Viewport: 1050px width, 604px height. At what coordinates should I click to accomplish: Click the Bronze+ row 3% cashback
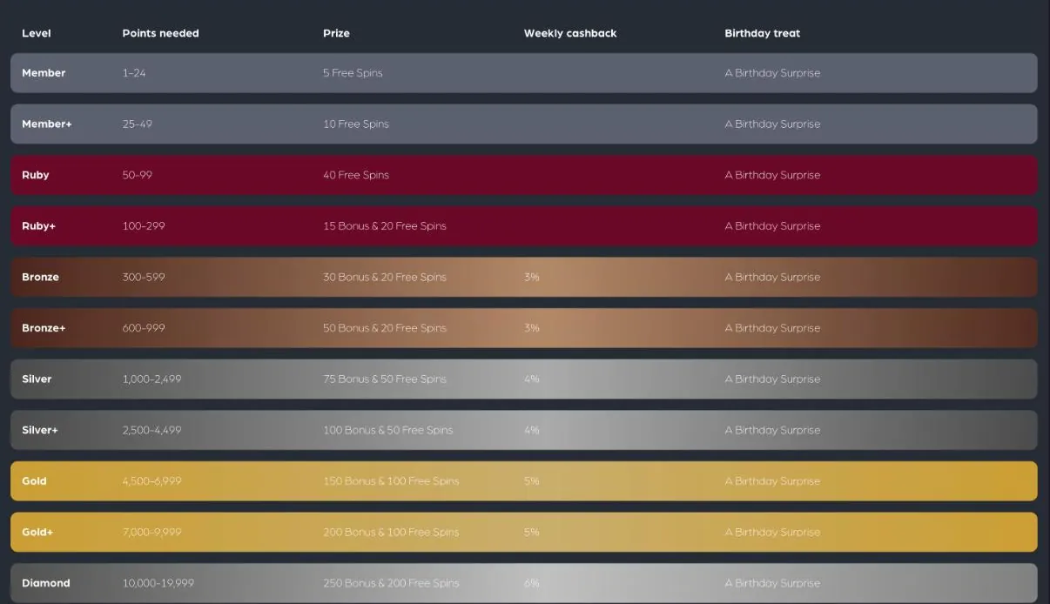(x=532, y=328)
